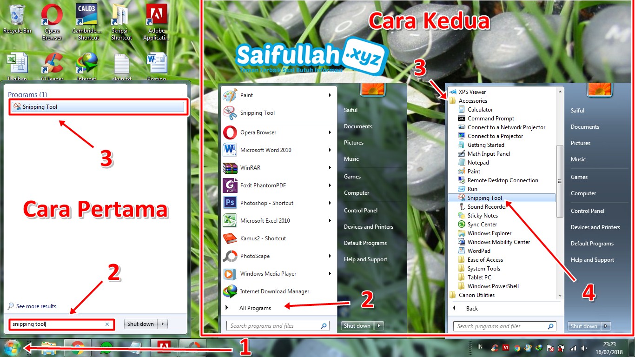Open Control Panel from the Start menu
The height and width of the screenshot is (357, 635).
(x=361, y=210)
